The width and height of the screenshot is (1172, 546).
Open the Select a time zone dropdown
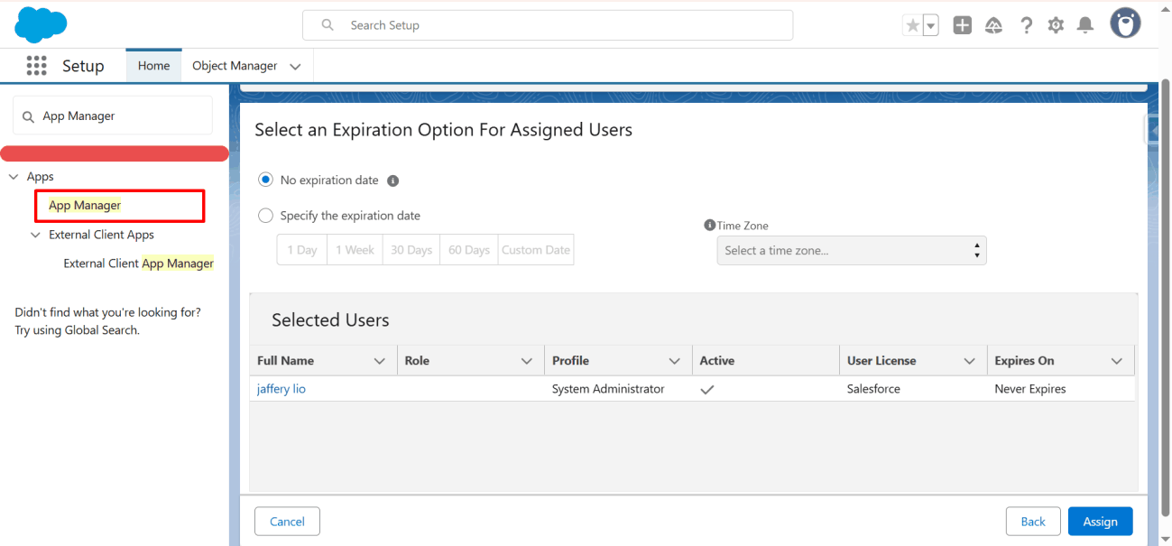[x=852, y=250]
